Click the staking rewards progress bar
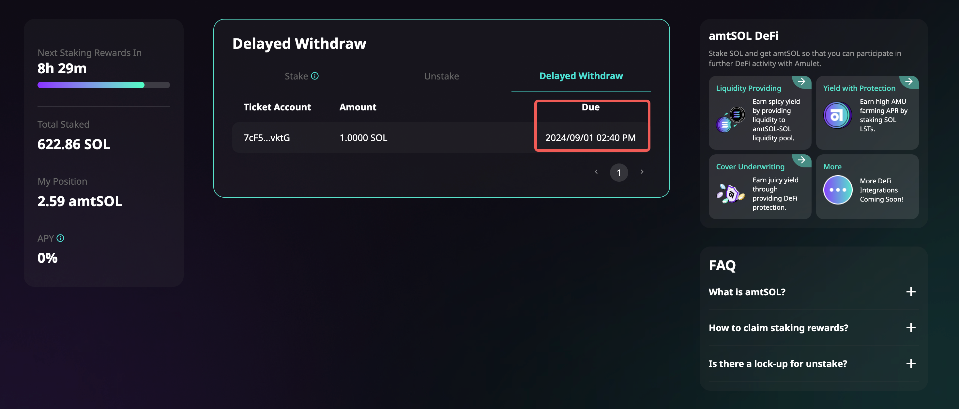The image size is (959, 409). click(x=103, y=85)
